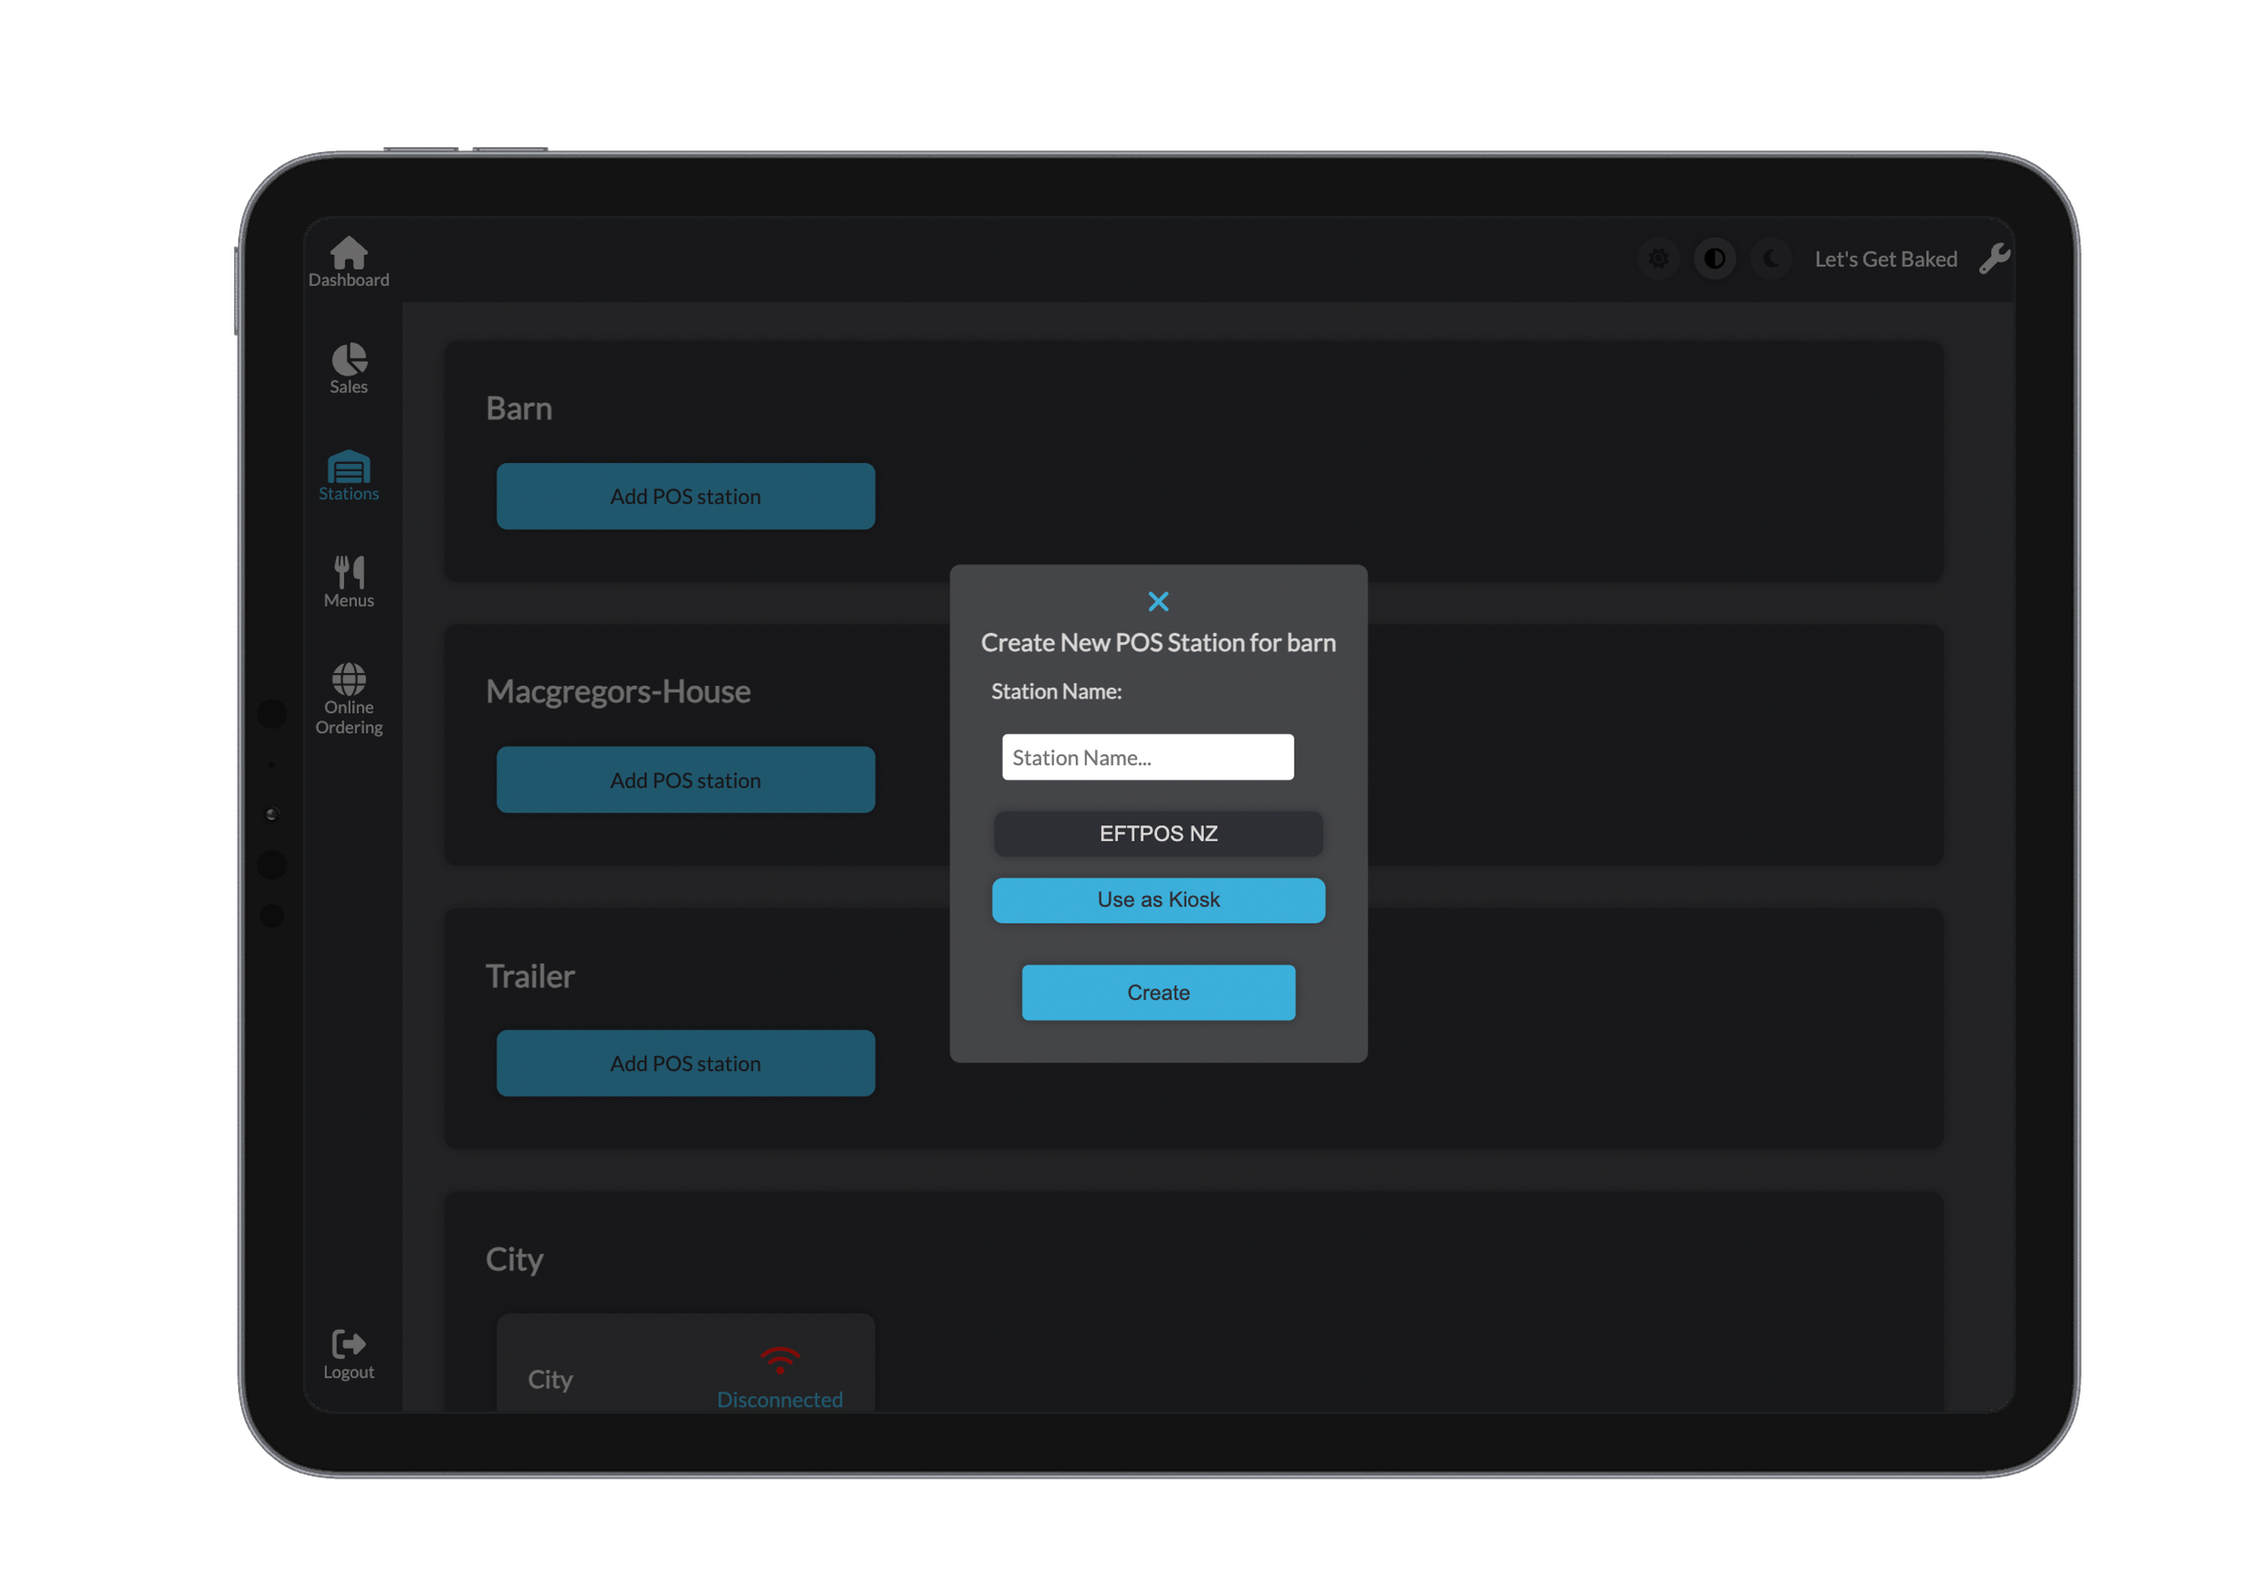Viewport: 2257px width, 1595px height.
Task: Open the gear settings control
Action: (1659, 259)
